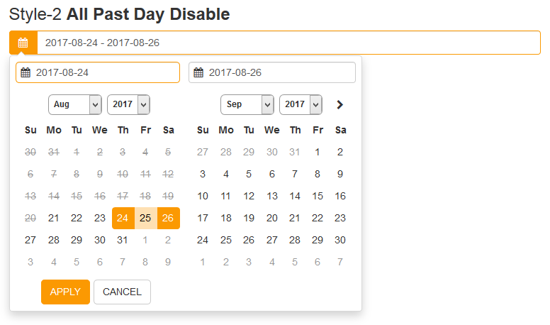This screenshot has height=325, width=550.
Task: Select September 15 in the right calendar
Action: [318, 196]
